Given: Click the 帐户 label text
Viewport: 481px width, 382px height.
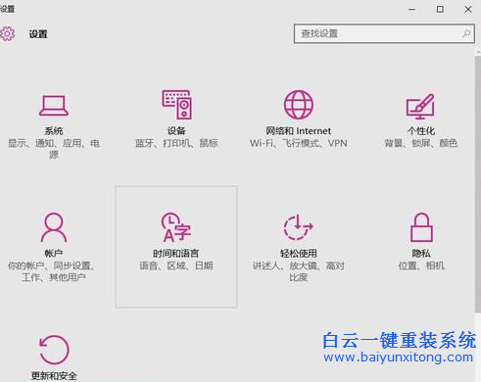Looking at the screenshot, I should [x=54, y=254].
